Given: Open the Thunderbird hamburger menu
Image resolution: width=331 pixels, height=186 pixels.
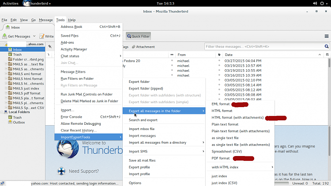Looking at the screenshot, I should coord(326,36).
